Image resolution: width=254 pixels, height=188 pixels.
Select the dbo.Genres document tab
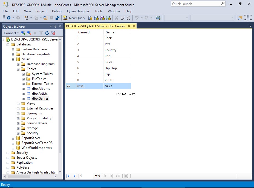click(x=96, y=26)
